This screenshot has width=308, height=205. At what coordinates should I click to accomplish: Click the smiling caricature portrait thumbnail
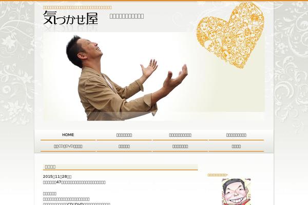236,192
